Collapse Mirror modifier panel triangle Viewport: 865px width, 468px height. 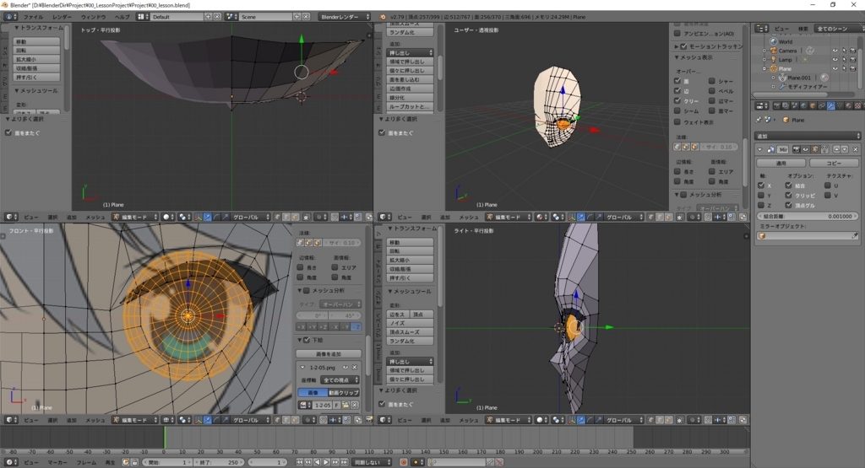coord(759,149)
